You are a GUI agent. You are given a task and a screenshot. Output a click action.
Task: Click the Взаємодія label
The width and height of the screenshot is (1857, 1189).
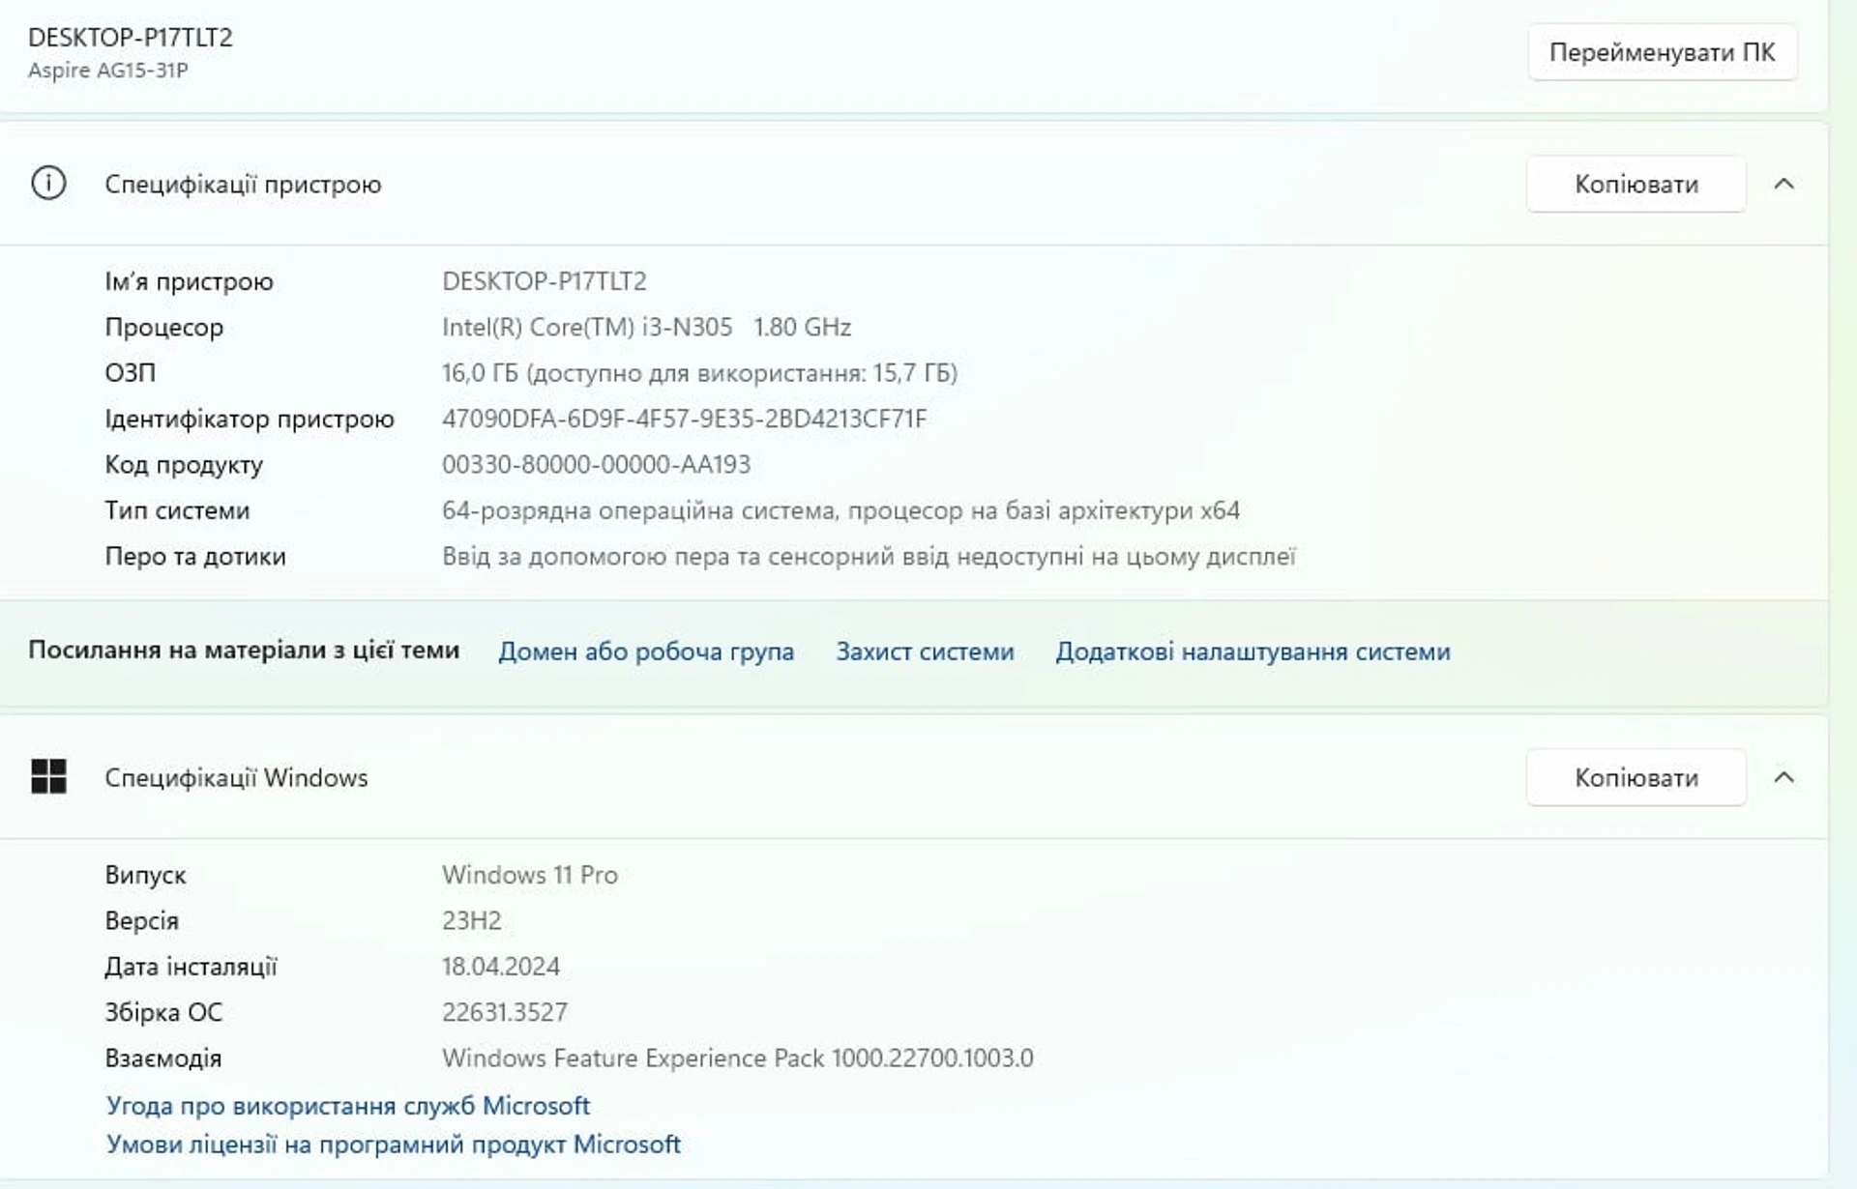[x=162, y=1058]
